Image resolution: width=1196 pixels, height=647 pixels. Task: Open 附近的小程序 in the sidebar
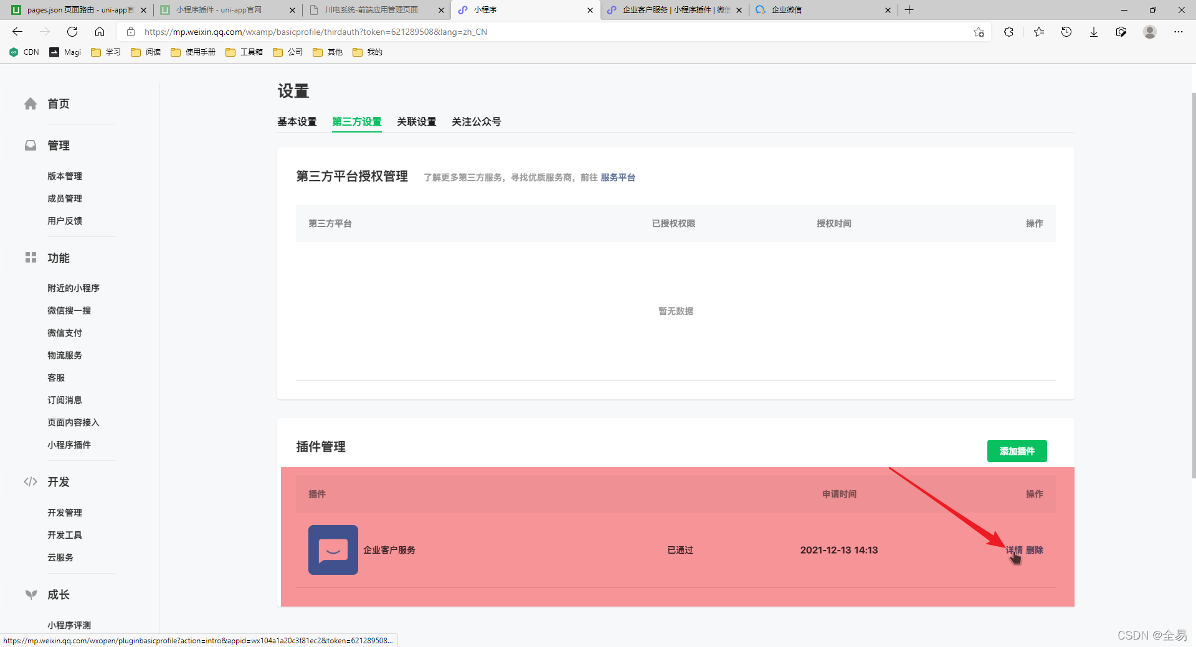click(74, 288)
